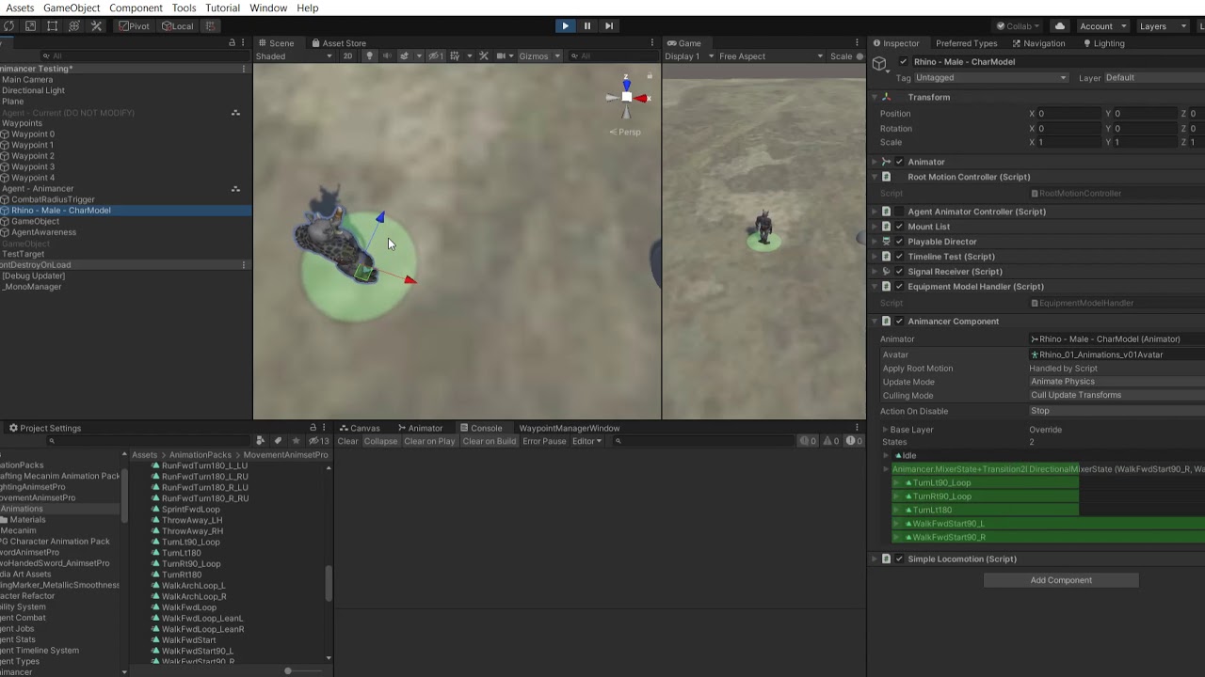Open the Window menu
The image size is (1205, 677).
click(268, 8)
